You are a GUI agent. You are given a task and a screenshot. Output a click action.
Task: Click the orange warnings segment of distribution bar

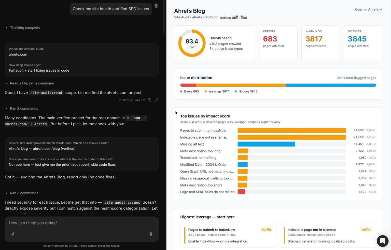241,85
